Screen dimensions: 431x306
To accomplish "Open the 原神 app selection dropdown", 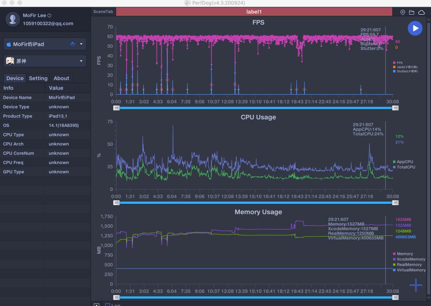I will [x=81, y=61].
